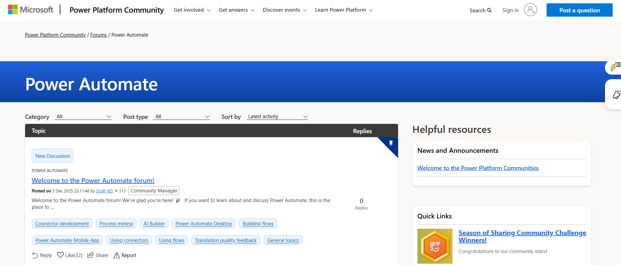This screenshot has width=621, height=265.
Task: Go to the Forums breadcrumb
Action: click(98, 35)
